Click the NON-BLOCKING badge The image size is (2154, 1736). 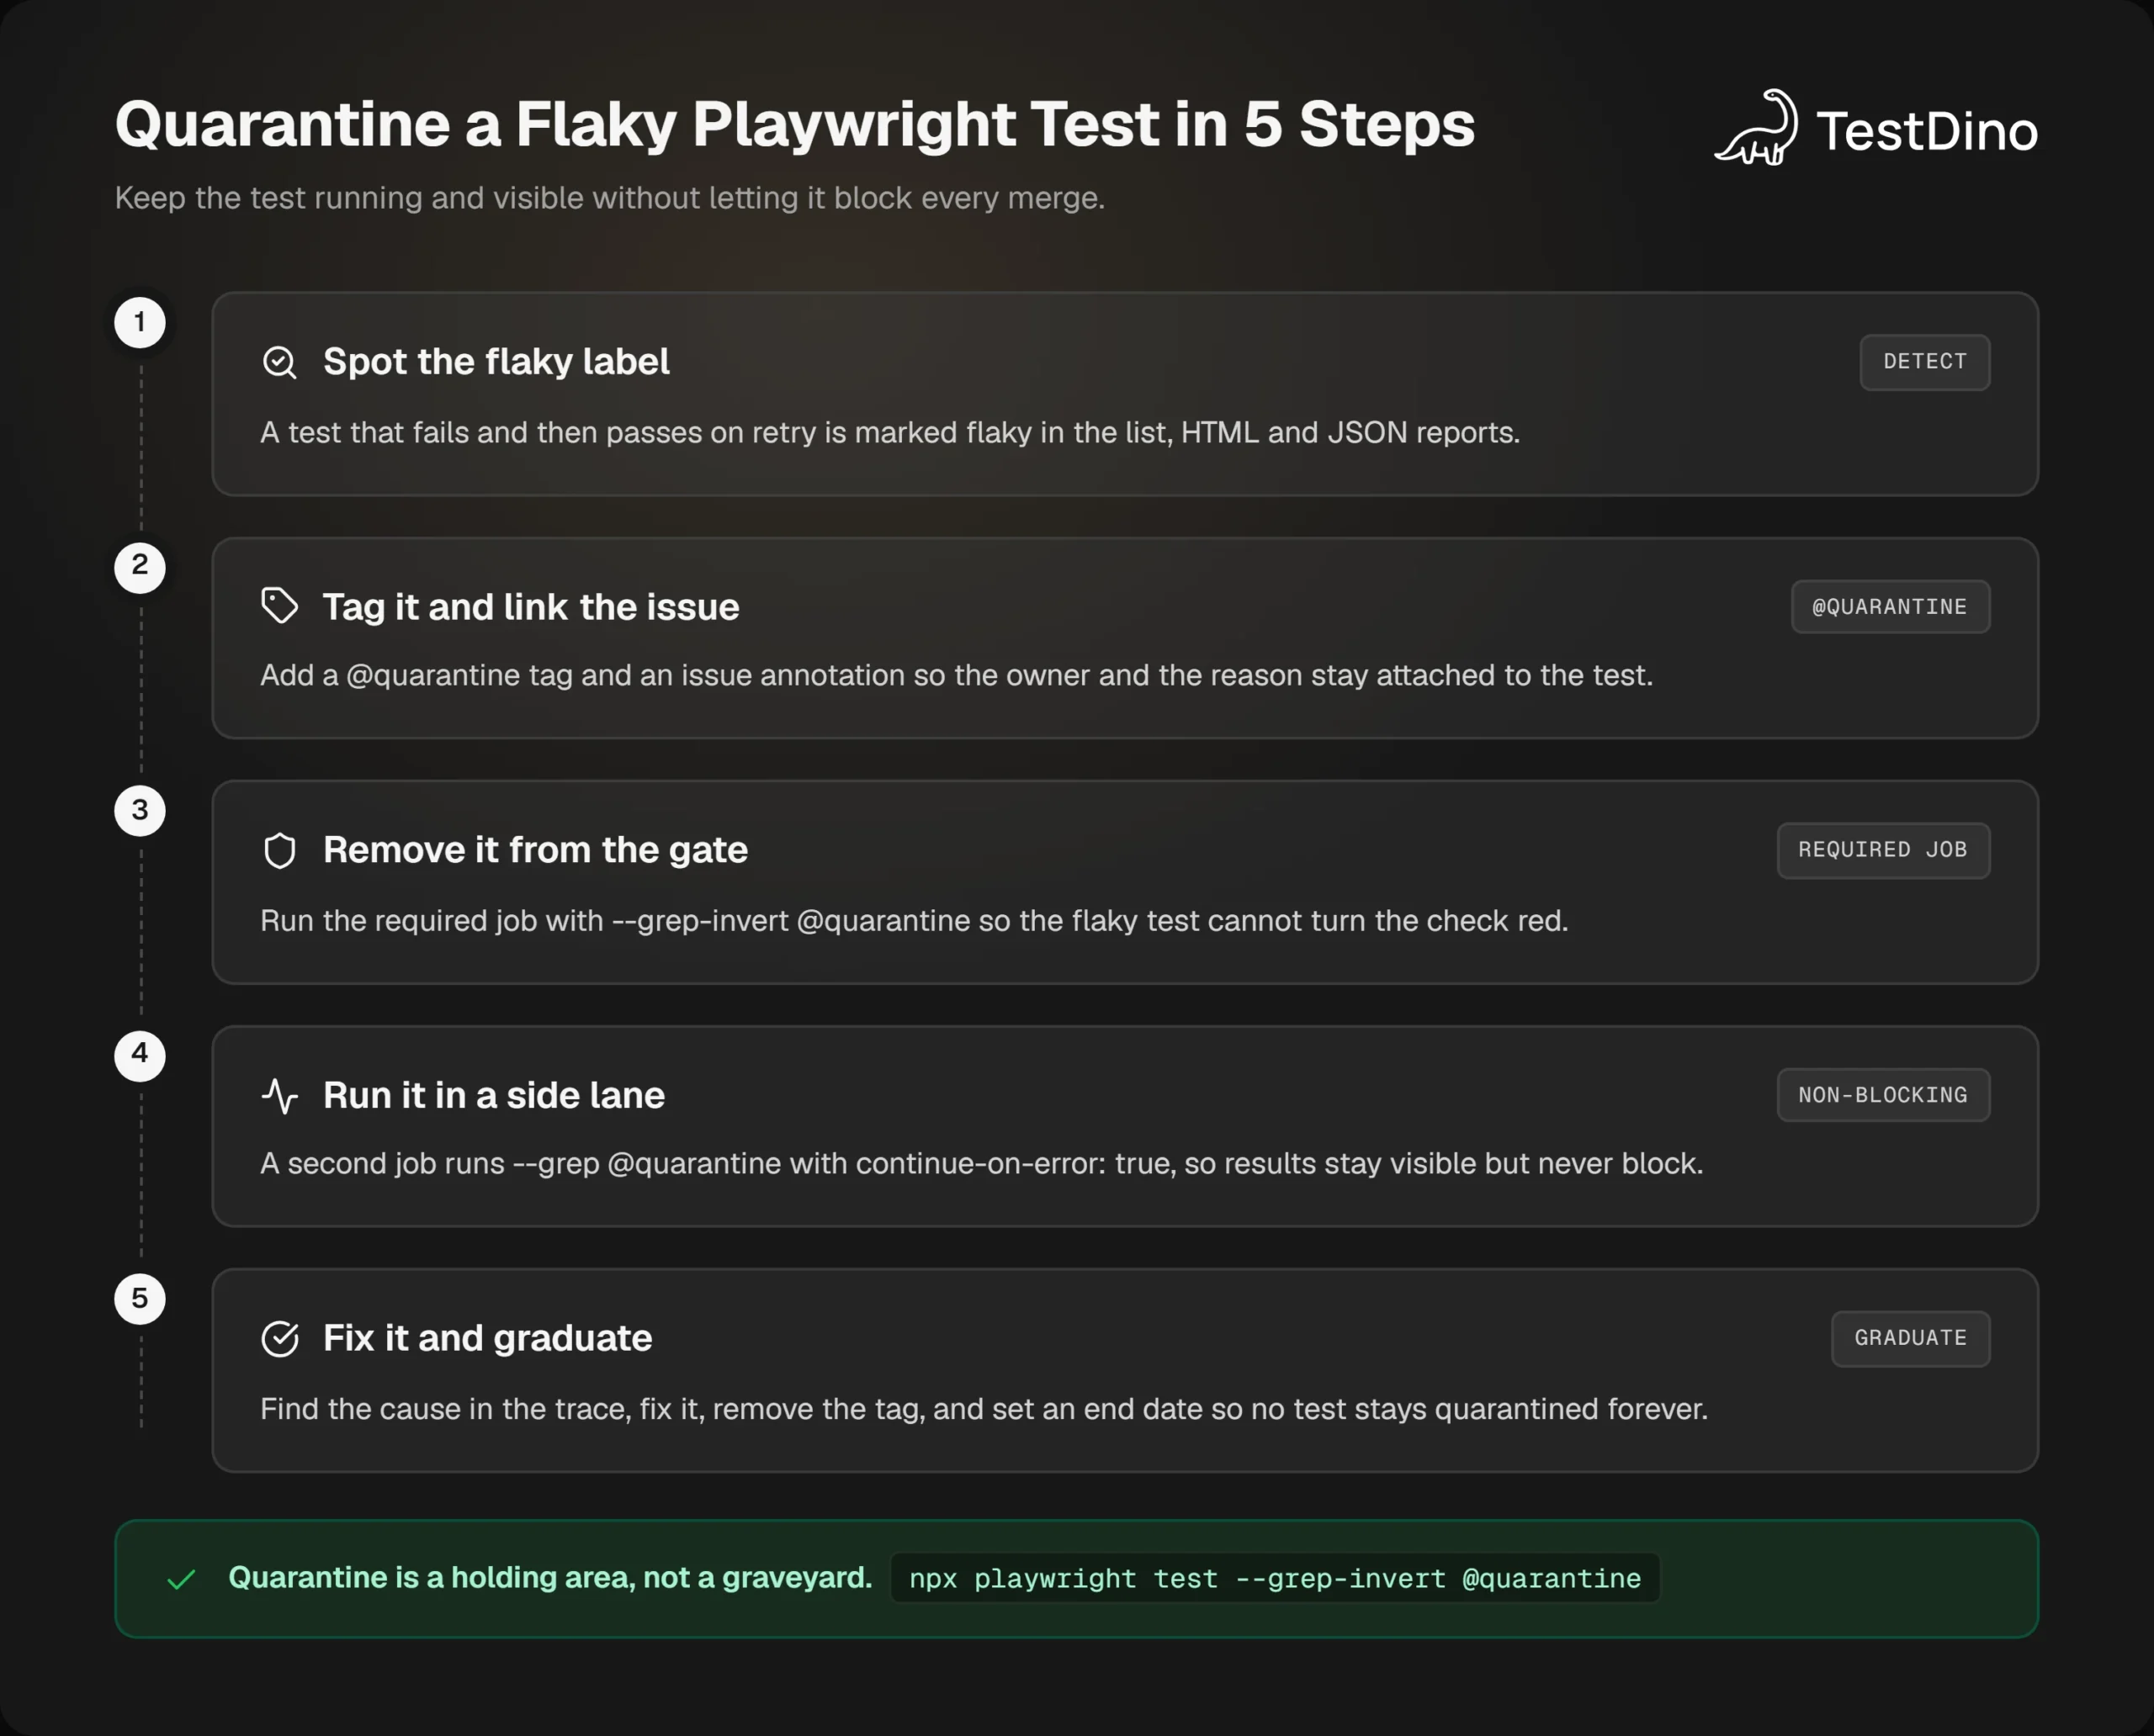coord(1883,1095)
